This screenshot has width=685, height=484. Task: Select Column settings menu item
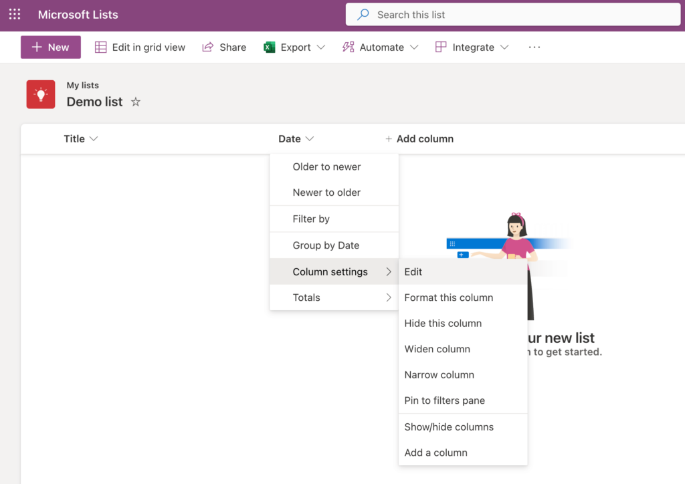pos(334,272)
